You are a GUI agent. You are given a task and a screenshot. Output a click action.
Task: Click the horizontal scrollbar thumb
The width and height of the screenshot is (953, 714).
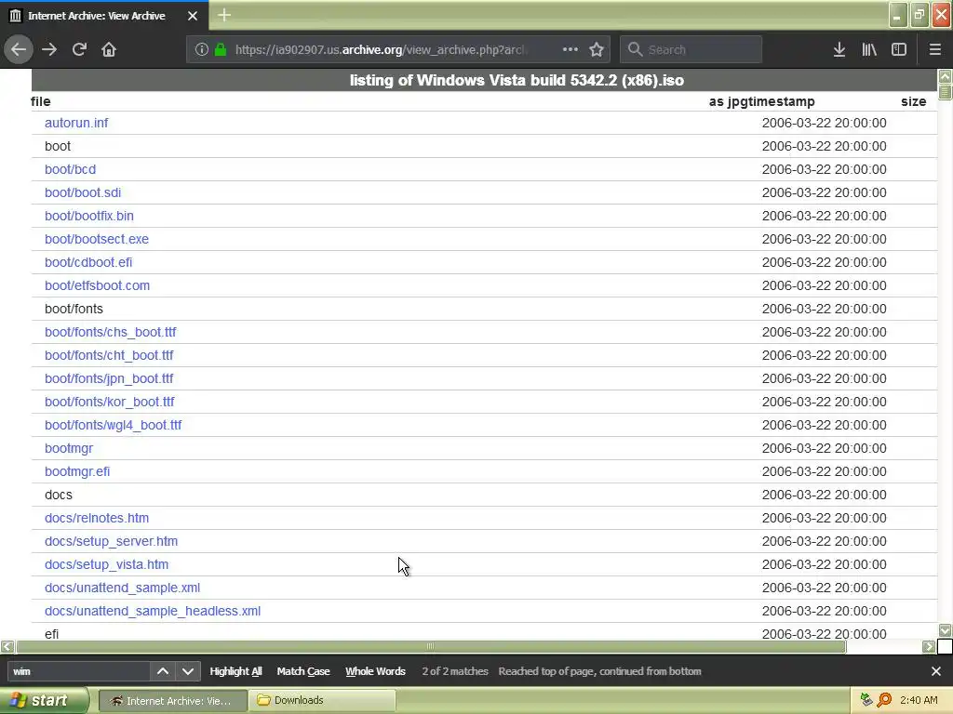[430, 647]
